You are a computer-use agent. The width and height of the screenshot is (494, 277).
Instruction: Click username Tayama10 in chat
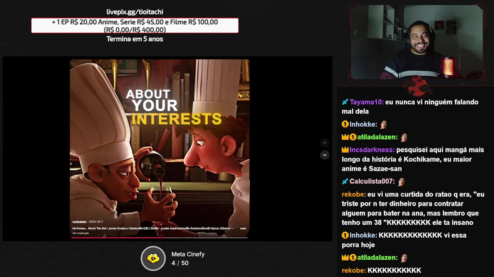(x=366, y=102)
